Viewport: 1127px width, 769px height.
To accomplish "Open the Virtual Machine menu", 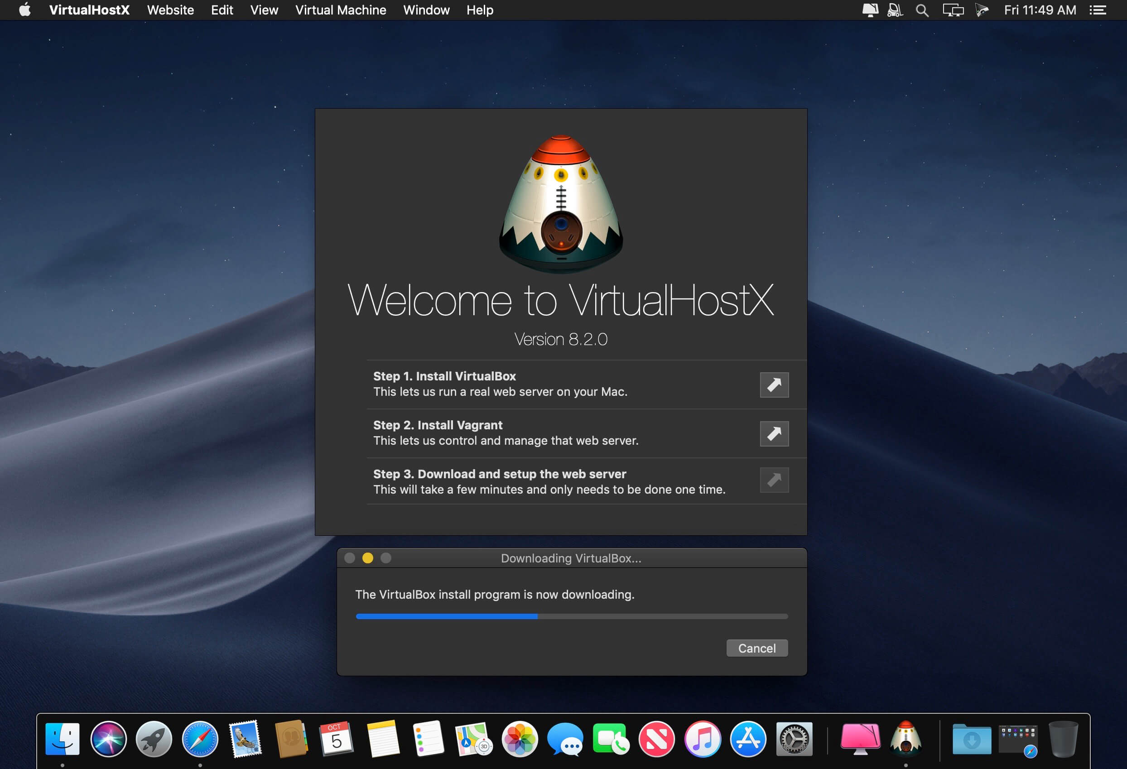I will (x=341, y=10).
